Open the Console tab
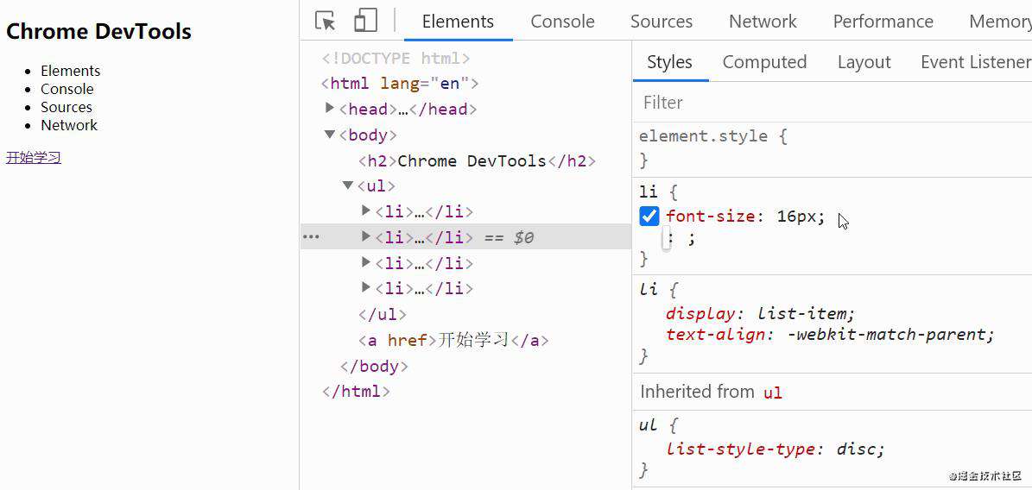 click(563, 21)
